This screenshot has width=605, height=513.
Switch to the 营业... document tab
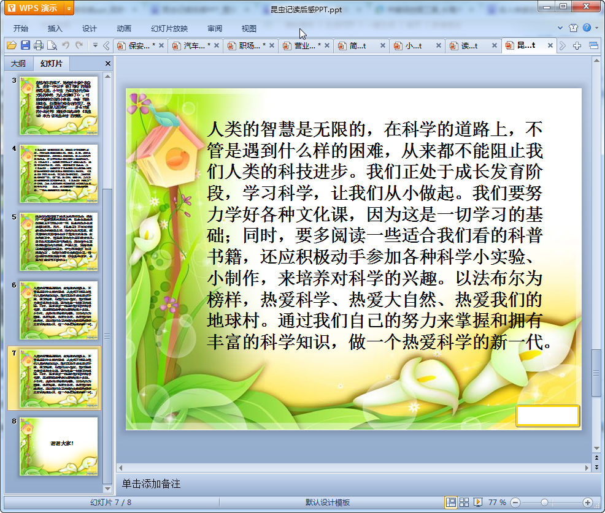(x=303, y=46)
